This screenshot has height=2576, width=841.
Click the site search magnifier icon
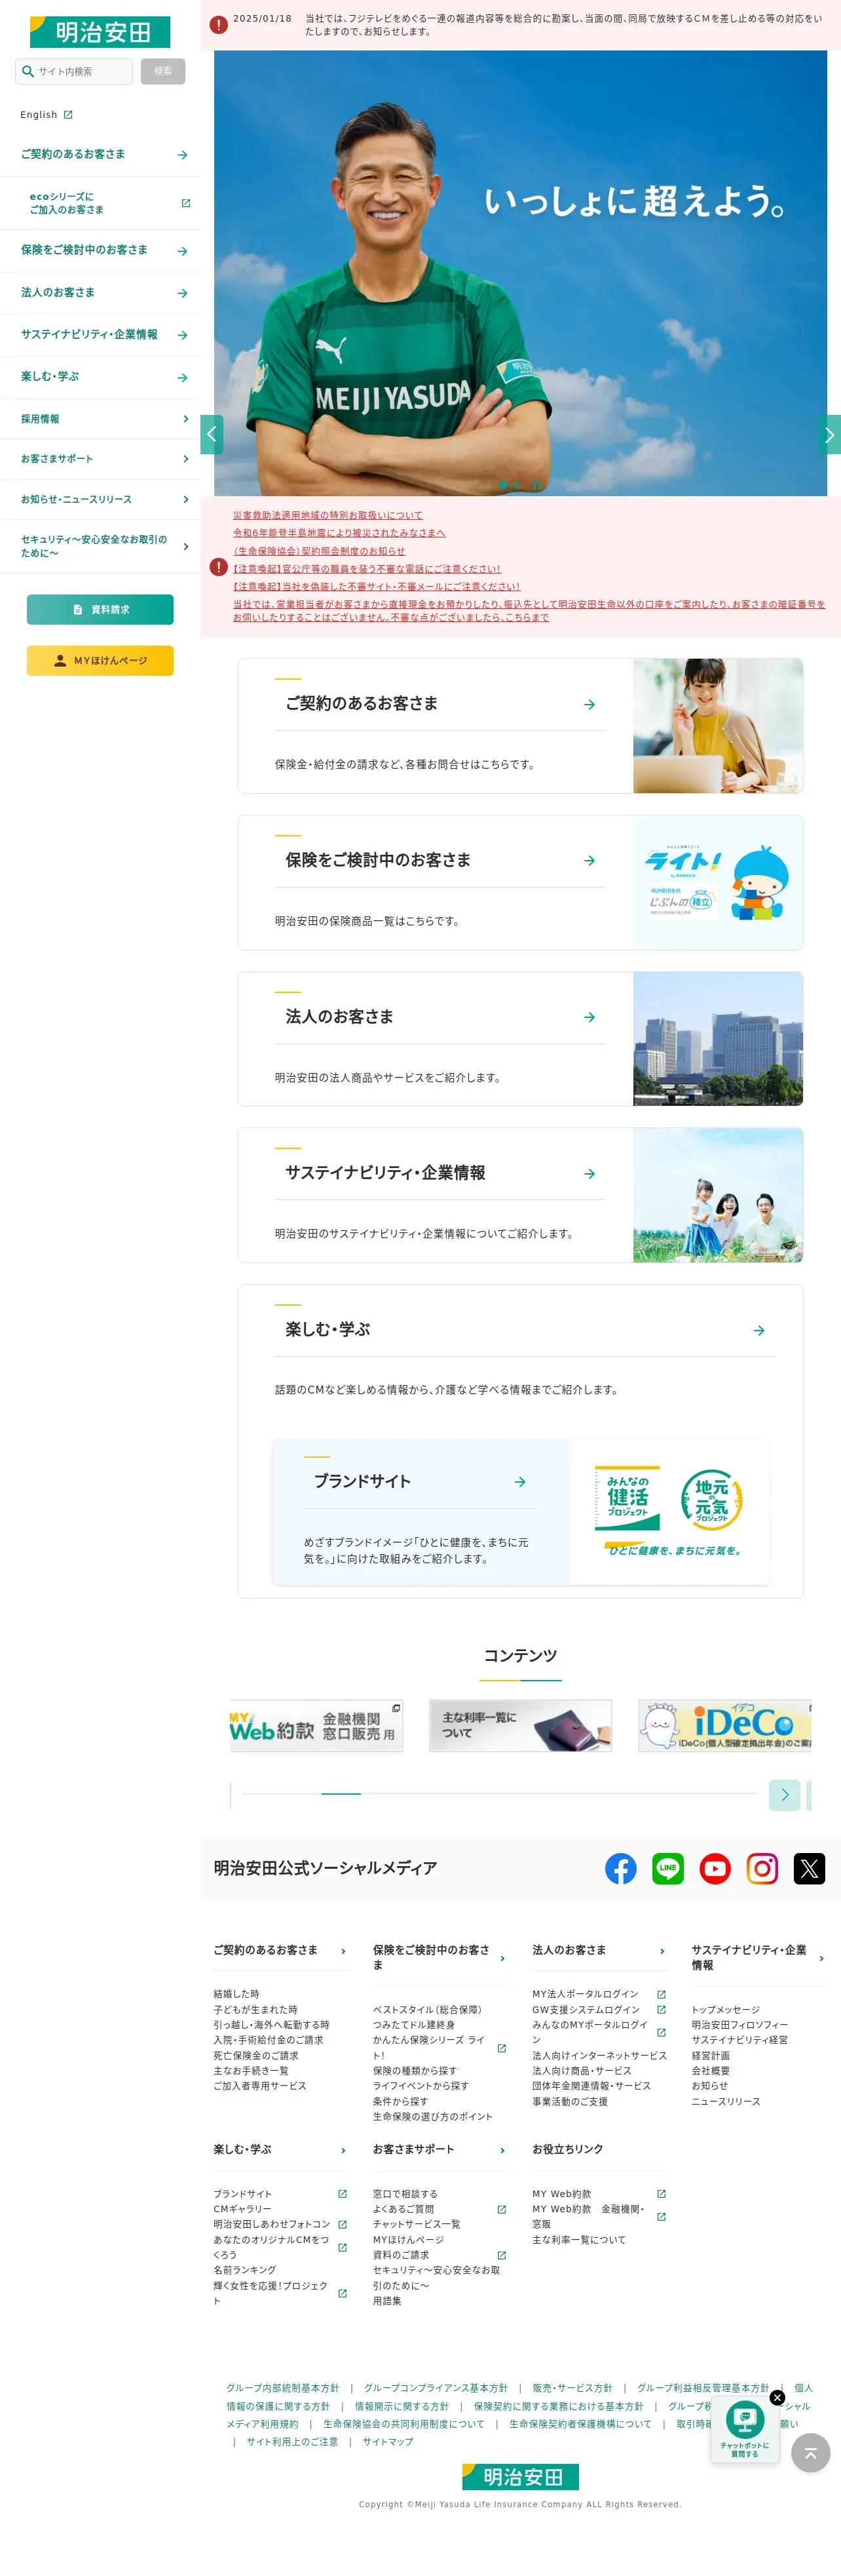28,71
